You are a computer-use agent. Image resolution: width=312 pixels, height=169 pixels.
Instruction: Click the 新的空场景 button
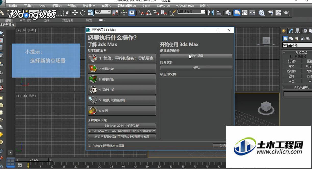point(196,56)
